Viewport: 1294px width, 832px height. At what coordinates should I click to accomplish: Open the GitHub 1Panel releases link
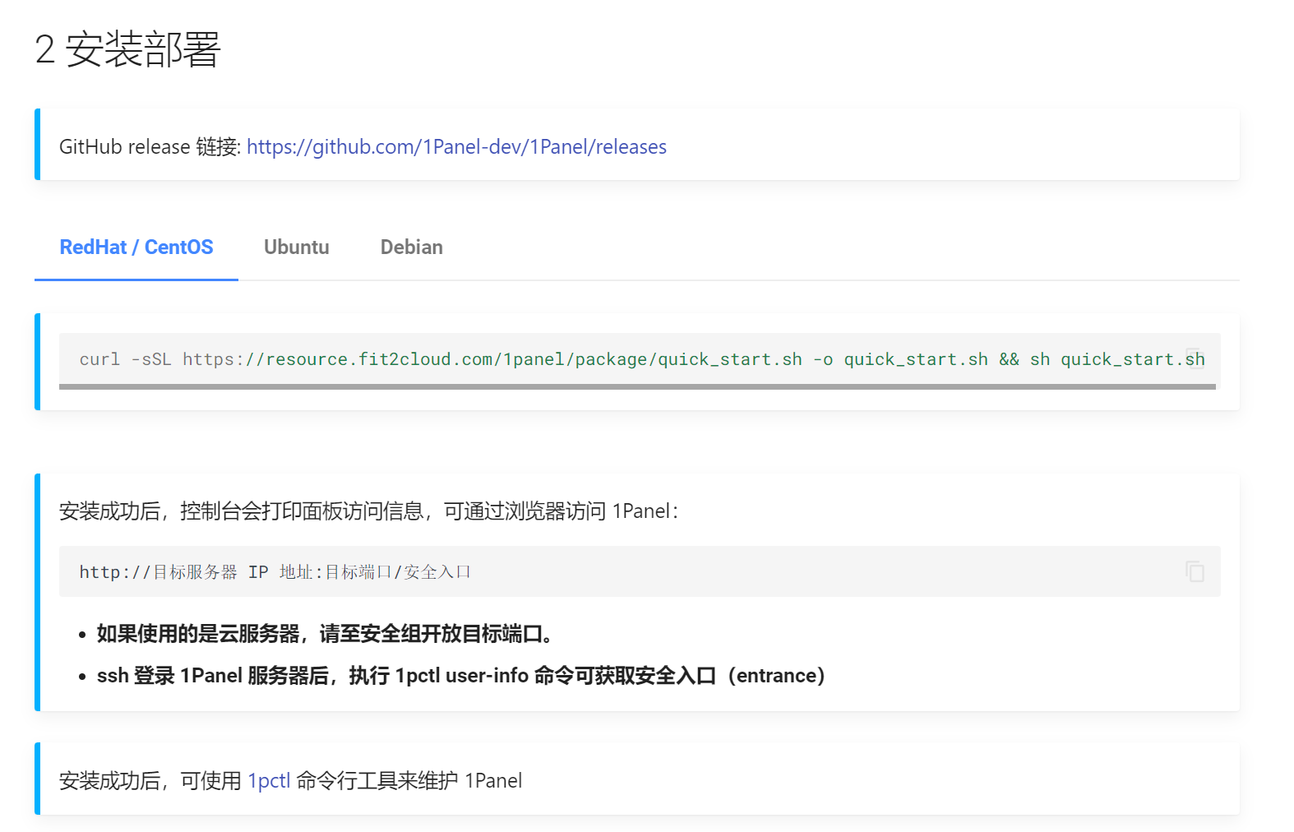click(456, 146)
